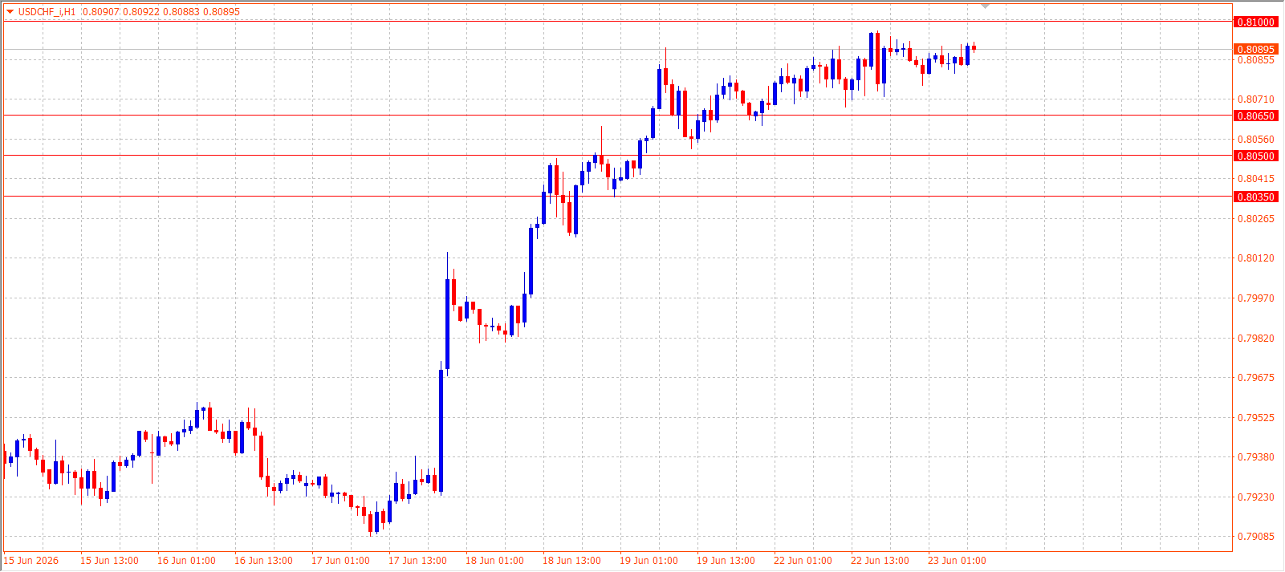Click the 22 Jun 13:00 time label
This screenshot has height=572, width=1285.
880,561
